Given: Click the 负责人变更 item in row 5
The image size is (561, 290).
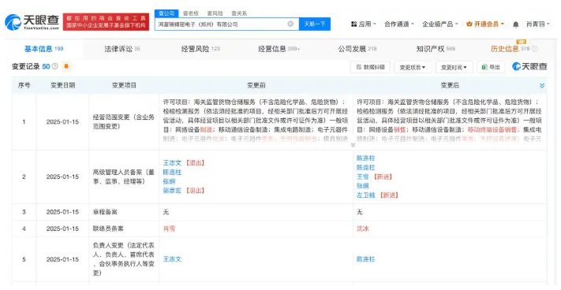Looking at the screenshot, I should [123, 259].
